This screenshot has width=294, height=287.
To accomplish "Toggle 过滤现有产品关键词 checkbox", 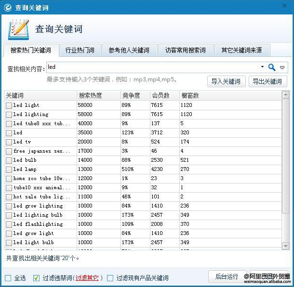I will pyautogui.click(x=110, y=278).
